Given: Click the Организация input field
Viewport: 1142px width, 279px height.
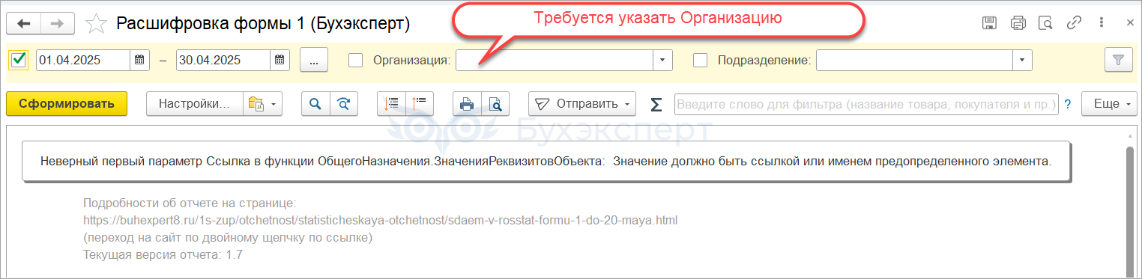Looking at the screenshot, I should (x=555, y=61).
